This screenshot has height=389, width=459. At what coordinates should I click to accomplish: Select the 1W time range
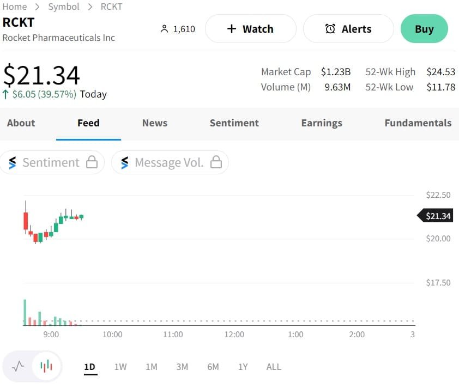point(120,367)
